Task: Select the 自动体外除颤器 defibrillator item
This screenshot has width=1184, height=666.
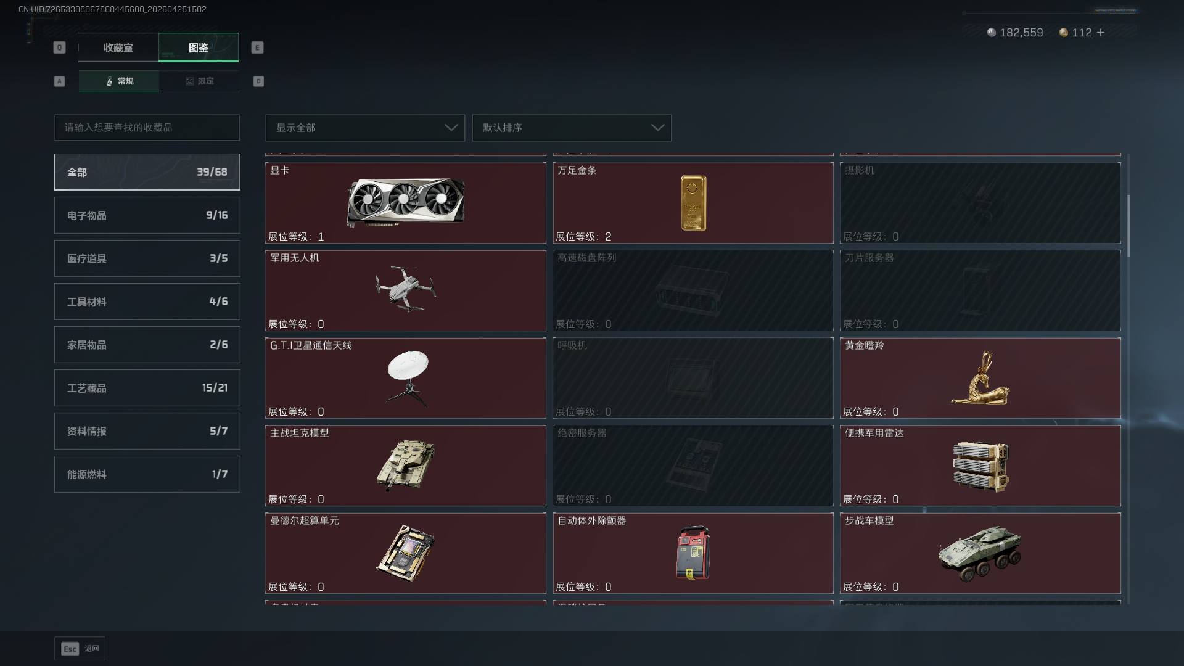Action: pos(693,553)
